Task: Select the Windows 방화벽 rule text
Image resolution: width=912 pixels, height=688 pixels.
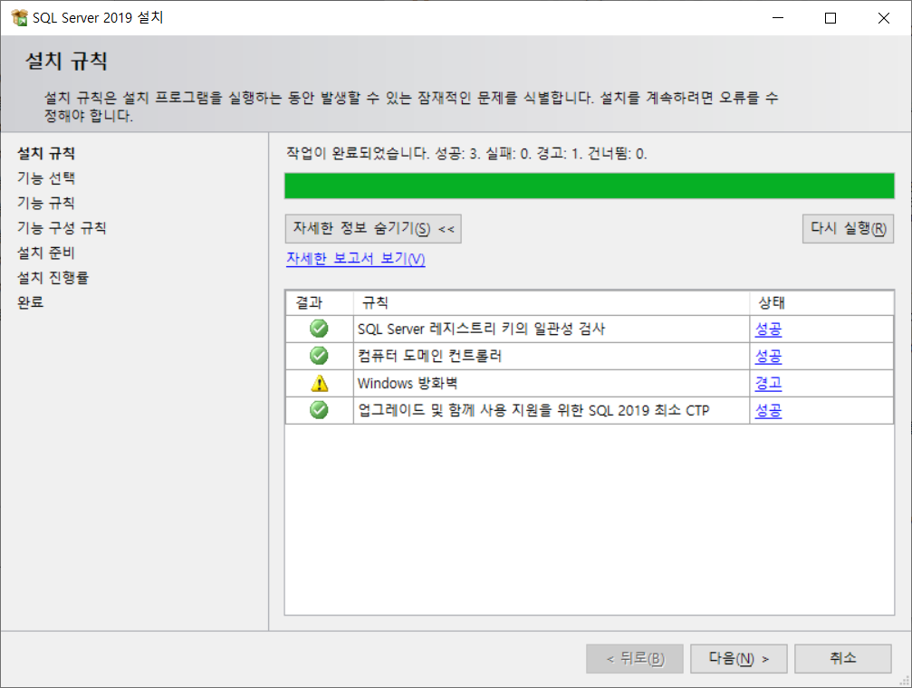Action: 408,383
